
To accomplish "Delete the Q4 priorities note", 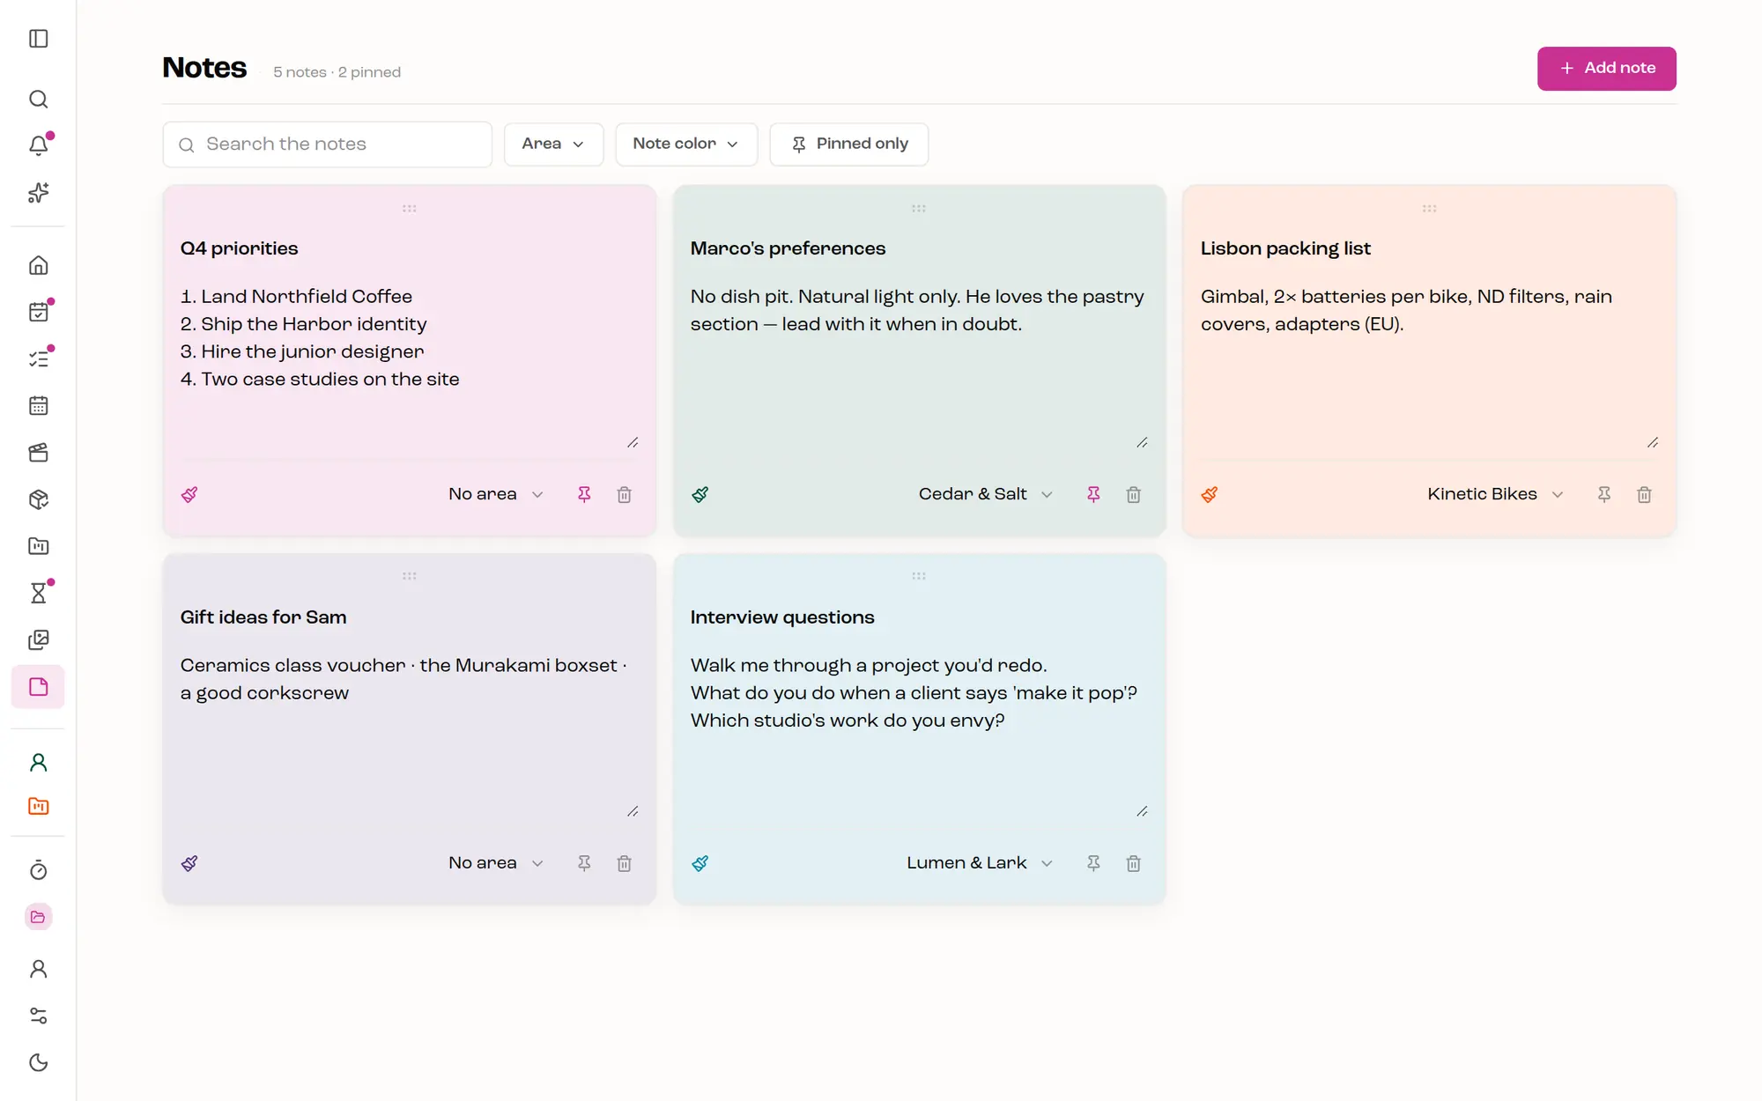I will coord(624,494).
